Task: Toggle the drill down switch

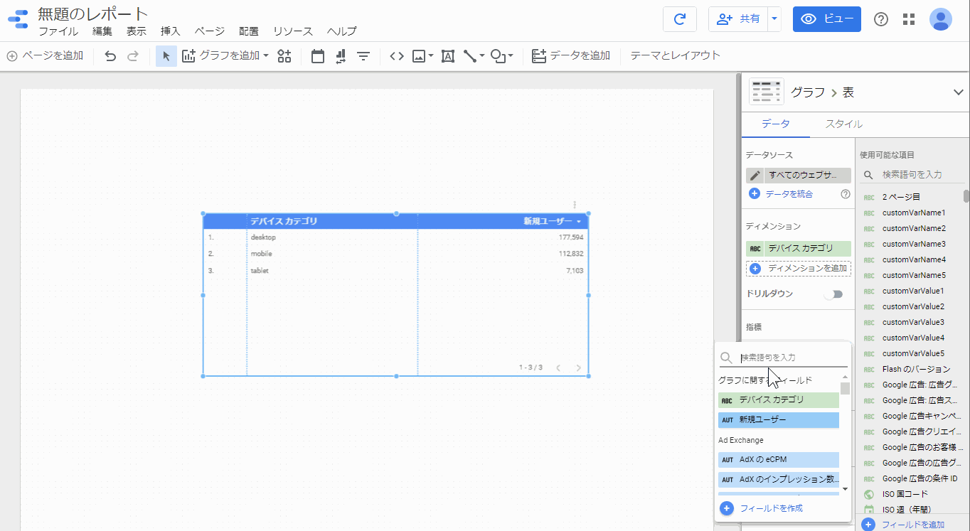Action: (x=833, y=294)
